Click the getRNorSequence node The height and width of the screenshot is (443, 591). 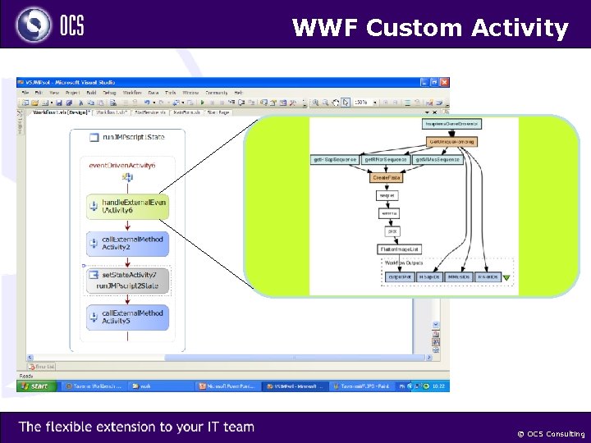pyautogui.click(x=386, y=160)
